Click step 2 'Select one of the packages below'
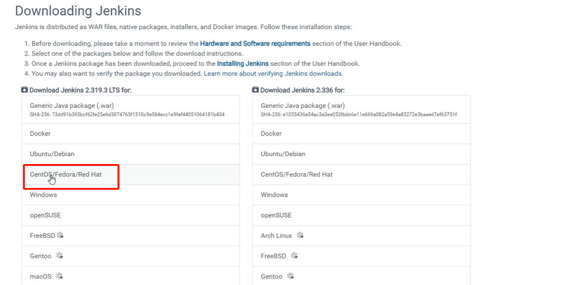This screenshot has width=565, height=285. 137,54
